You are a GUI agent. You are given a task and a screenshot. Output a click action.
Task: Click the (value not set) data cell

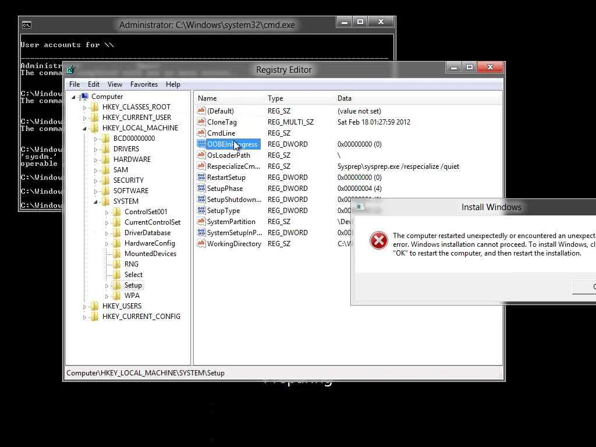359,111
